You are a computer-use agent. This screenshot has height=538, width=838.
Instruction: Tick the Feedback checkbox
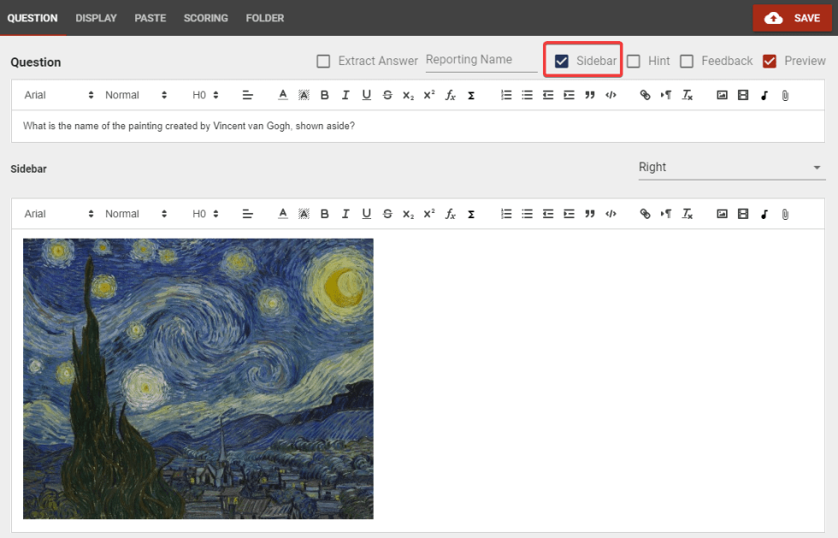coord(687,61)
